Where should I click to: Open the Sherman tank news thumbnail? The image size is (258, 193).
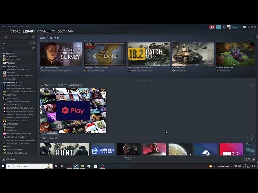click(193, 54)
